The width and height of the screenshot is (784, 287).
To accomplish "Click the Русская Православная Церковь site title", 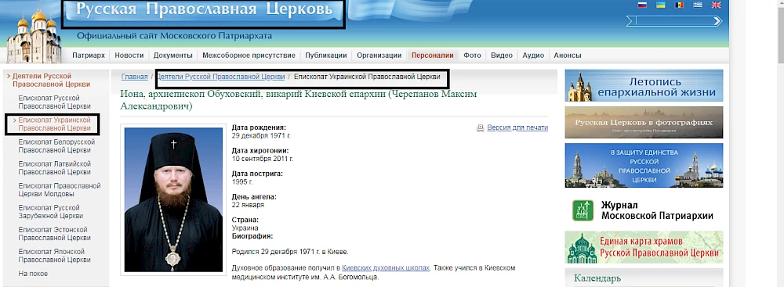I will 204,9.
